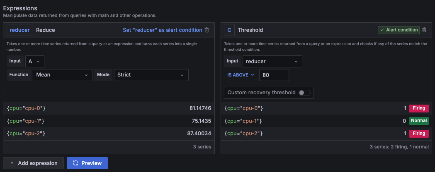This screenshot has width=435, height=172.
Task: Open the Input A dropdown
Action: pyautogui.click(x=34, y=61)
